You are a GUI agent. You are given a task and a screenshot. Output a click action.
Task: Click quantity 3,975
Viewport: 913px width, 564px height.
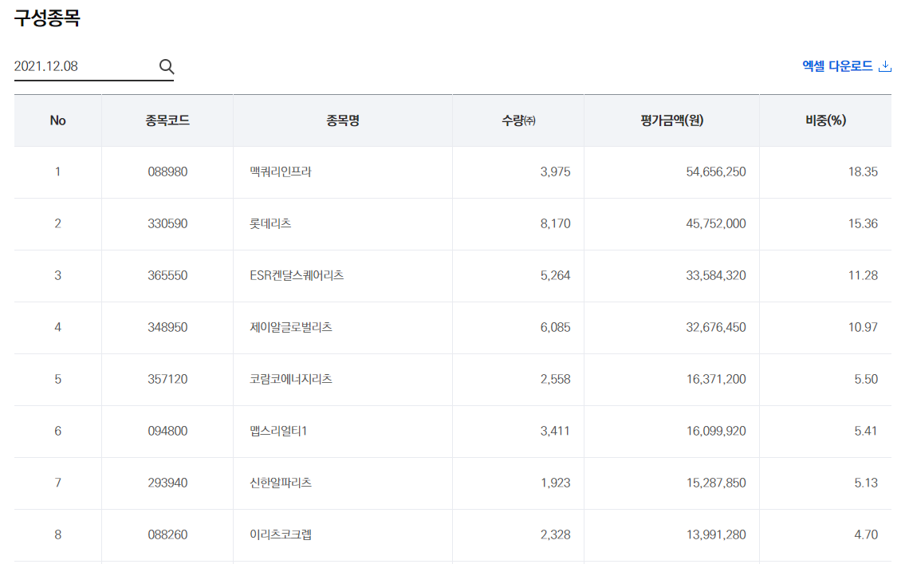(556, 172)
